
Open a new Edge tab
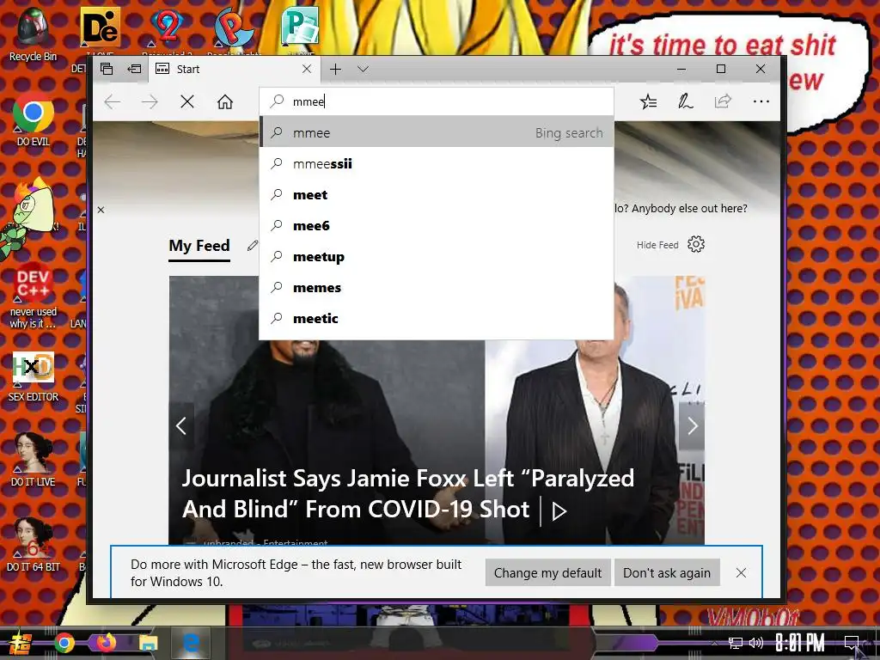(x=336, y=69)
